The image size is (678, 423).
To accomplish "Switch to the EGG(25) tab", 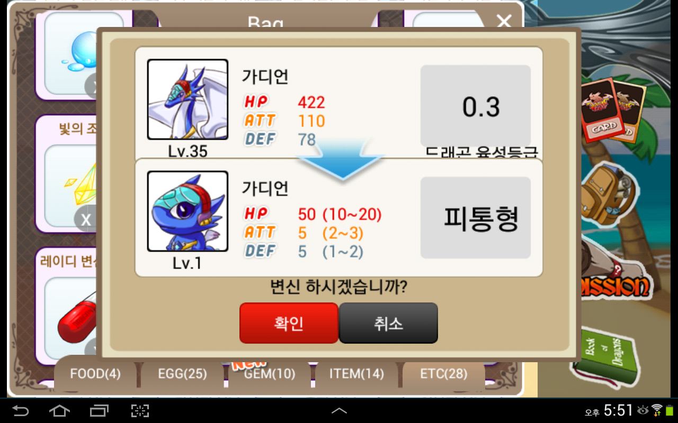I will click(182, 374).
